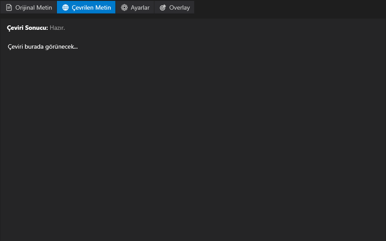This screenshot has height=241, width=386.
Task: Select the Çevrilen Metin tab
Action: (x=86, y=7)
